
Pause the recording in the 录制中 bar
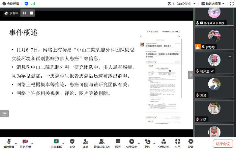pos(24,13)
